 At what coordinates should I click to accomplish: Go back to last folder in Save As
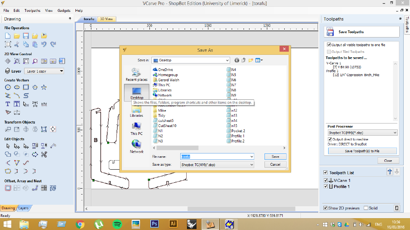237,60
